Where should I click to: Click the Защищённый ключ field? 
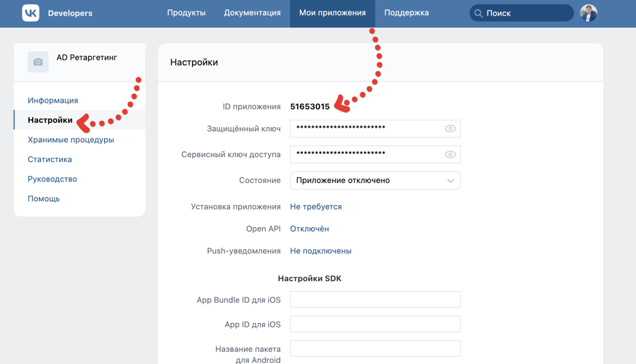[x=375, y=129]
